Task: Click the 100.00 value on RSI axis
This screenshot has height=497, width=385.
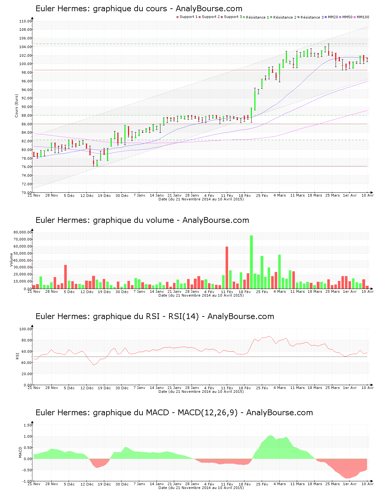Action: [x=25, y=329]
